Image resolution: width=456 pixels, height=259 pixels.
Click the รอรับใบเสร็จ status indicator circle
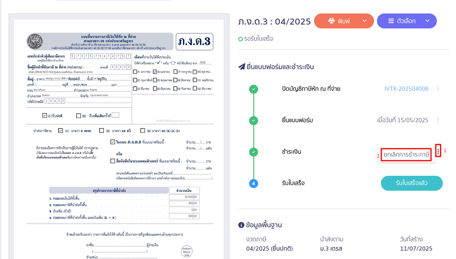click(x=240, y=39)
